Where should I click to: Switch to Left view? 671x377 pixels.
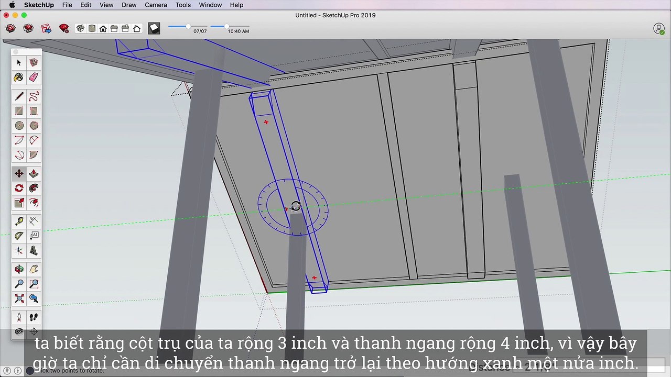[137, 28]
